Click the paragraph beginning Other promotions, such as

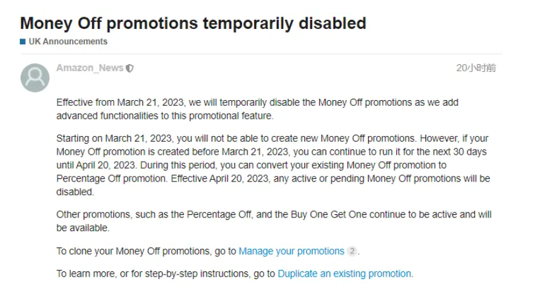274,221
